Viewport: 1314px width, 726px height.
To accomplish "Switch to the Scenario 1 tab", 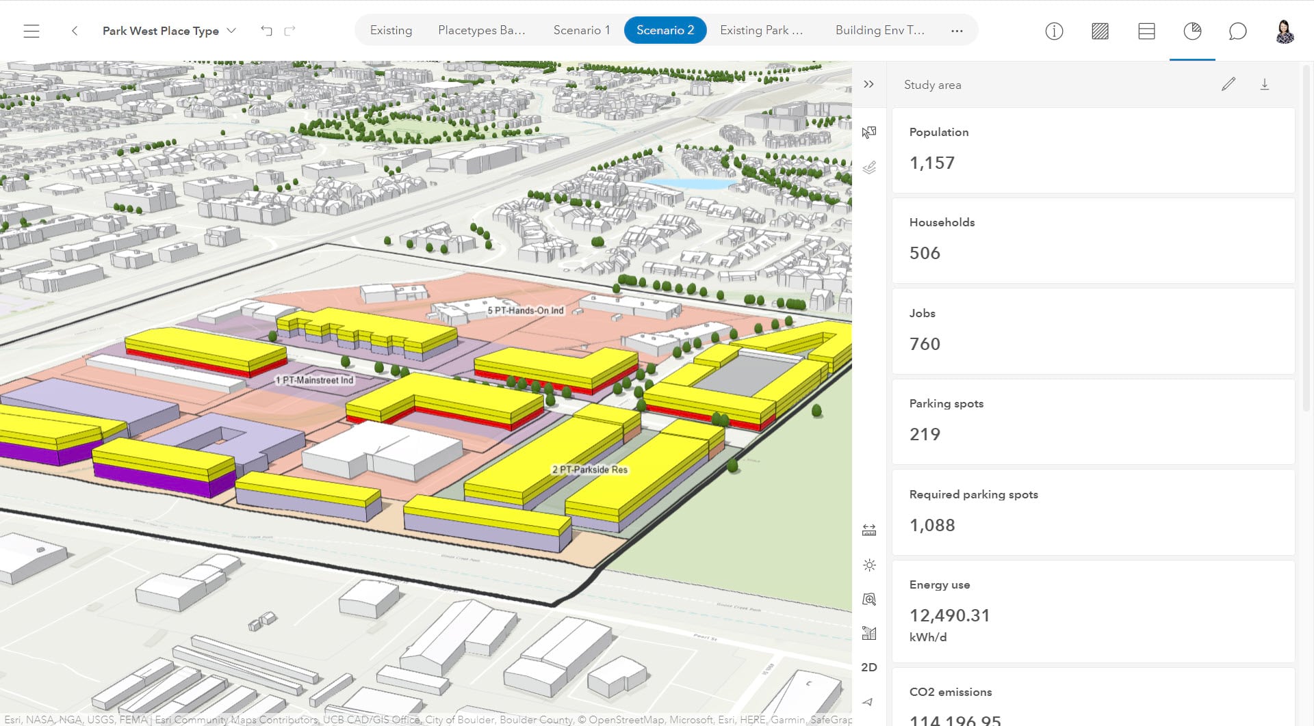I will 581,30.
